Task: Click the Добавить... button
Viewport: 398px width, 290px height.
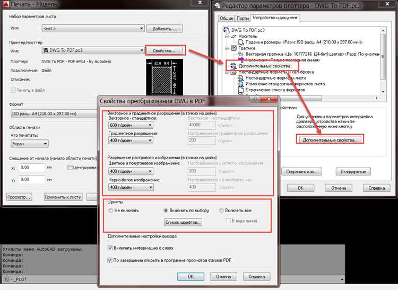Action: point(164,29)
